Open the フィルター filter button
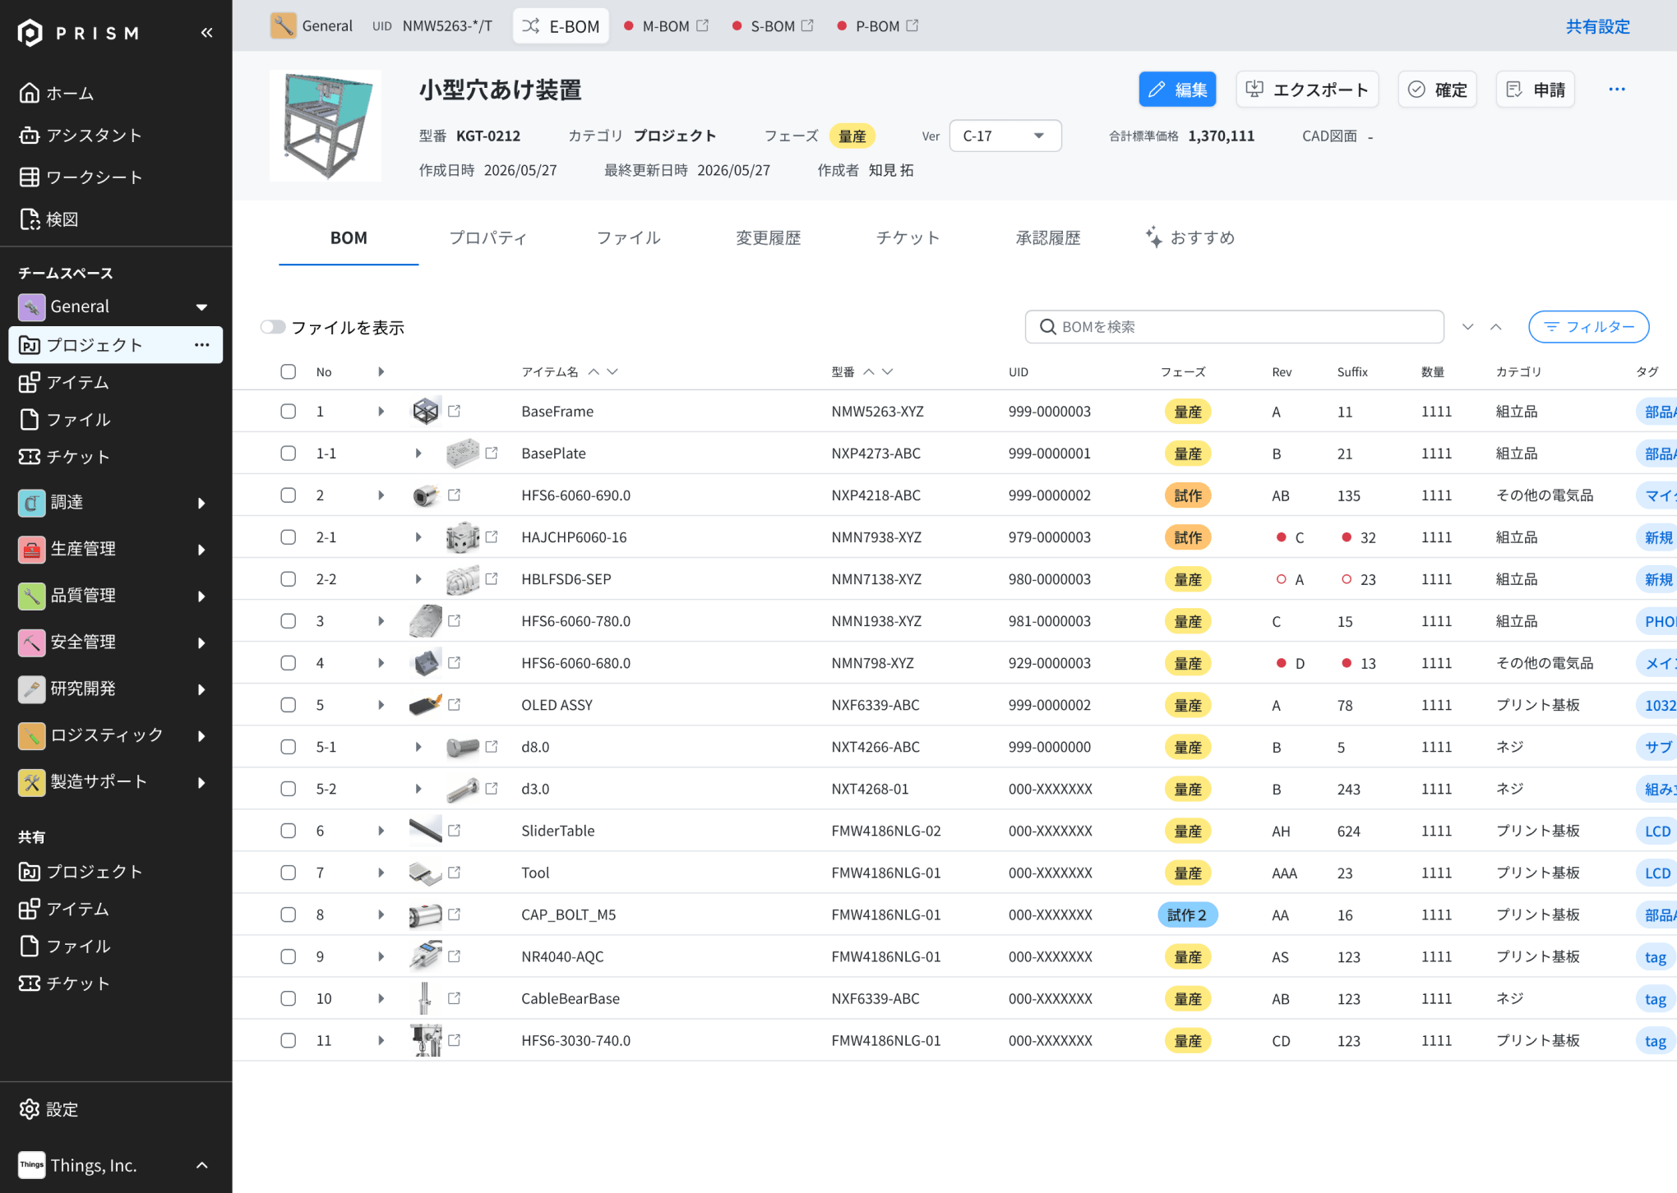Viewport: 1677px width, 1193px height. (1588, 327)
